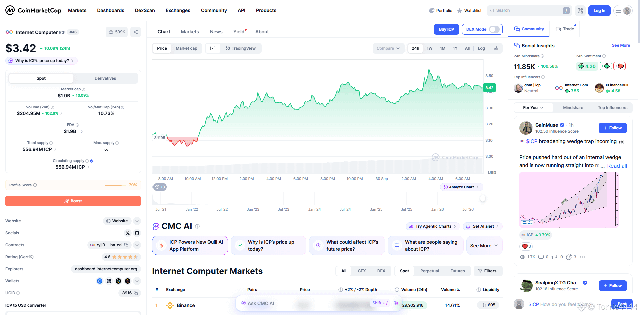Click the share icon beside ICP watchlist count

tap(136, 32)
